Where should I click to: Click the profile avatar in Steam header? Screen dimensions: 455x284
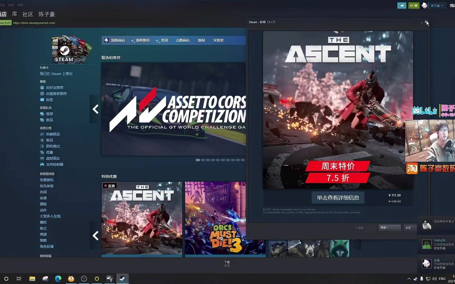tap(424, 6)
